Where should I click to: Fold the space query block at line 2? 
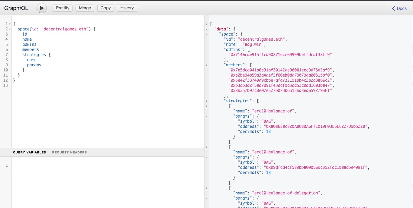[x=10, y=29]
